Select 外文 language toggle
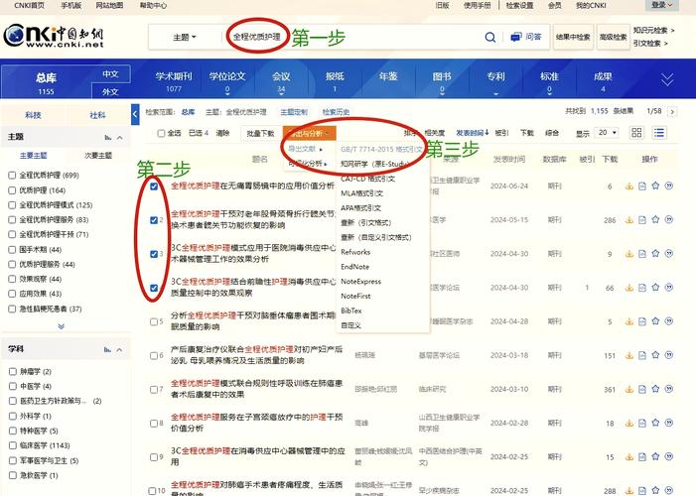The image size is (696, 496). (110, 91)
